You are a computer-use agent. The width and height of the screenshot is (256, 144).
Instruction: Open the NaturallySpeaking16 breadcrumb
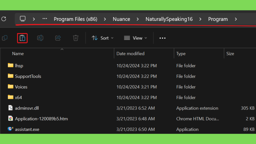tap(169, 19)
